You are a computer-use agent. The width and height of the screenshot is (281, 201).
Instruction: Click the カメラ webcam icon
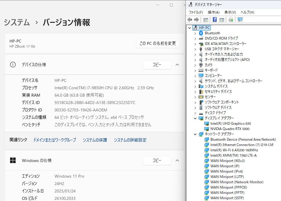201,65
